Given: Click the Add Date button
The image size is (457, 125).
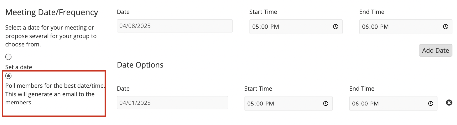Looking at the screenshot, I should pos(435,50).
